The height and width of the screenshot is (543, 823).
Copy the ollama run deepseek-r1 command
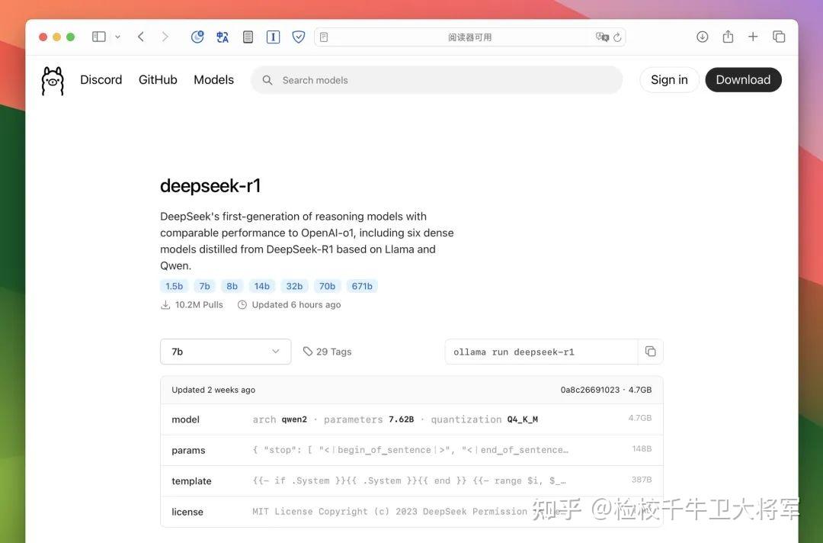(x=650, y=351)
